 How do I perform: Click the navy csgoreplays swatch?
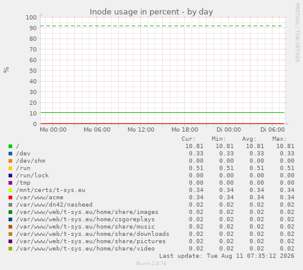[10, 219]
